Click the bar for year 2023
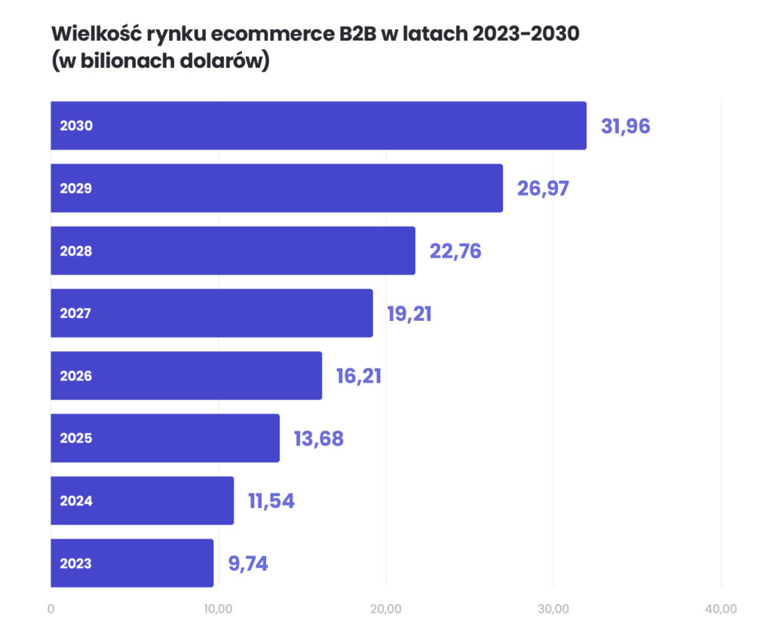Image resolution: width=772 pixels, height=630 pixels. tap(132, 563)
